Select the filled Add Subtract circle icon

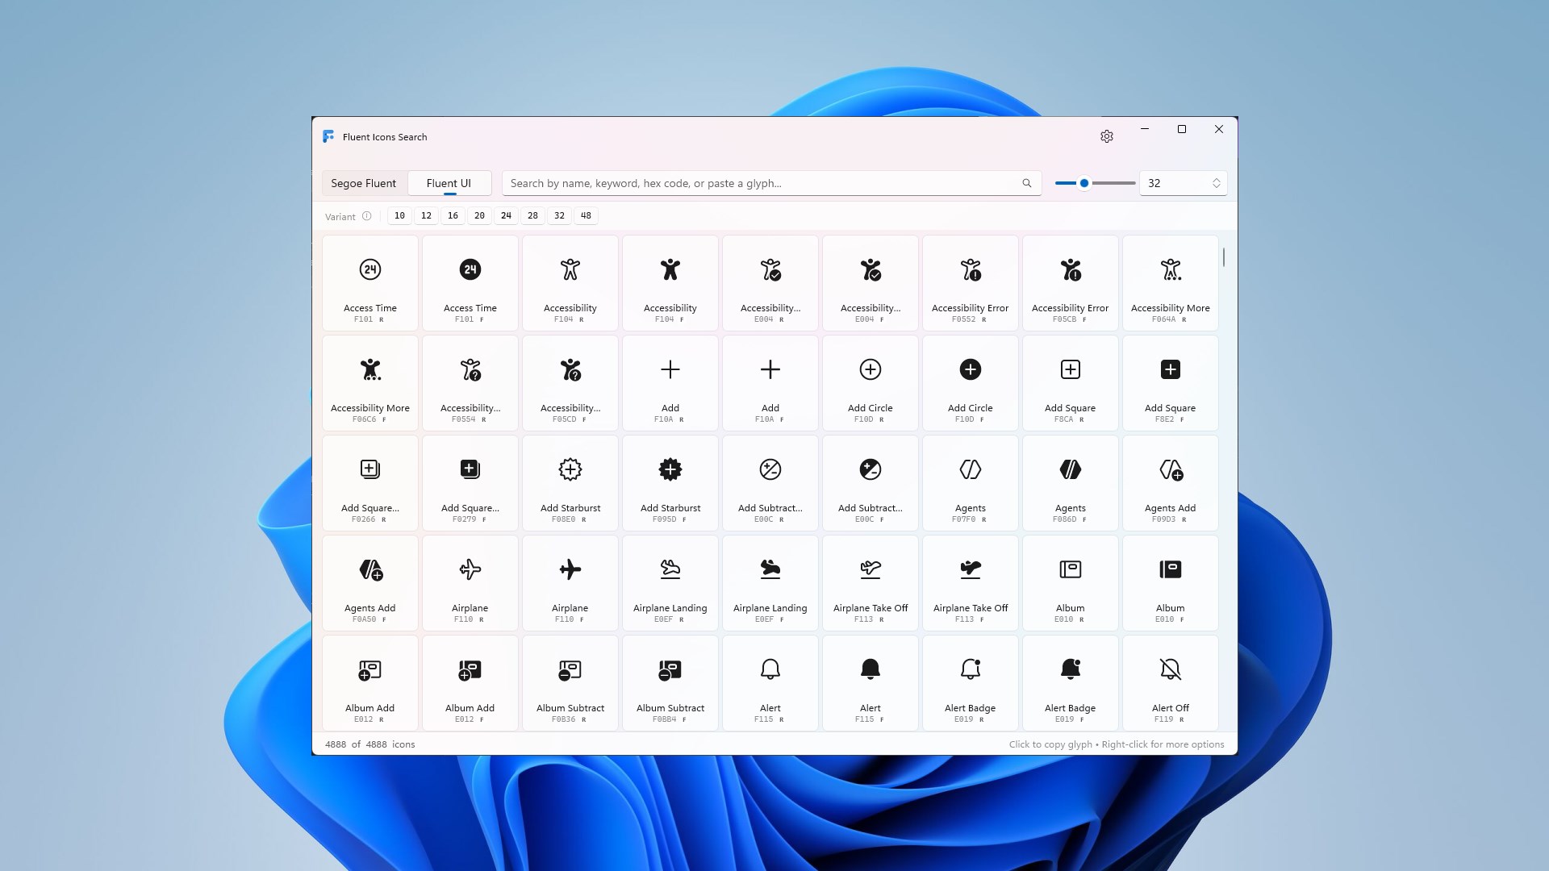click(x=871, y=483)
